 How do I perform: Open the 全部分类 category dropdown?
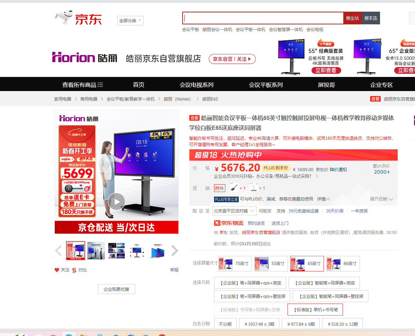tap(130, 20)
